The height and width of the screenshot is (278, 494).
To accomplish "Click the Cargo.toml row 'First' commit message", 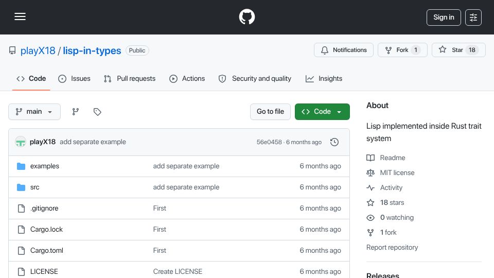I will [160, 251].
